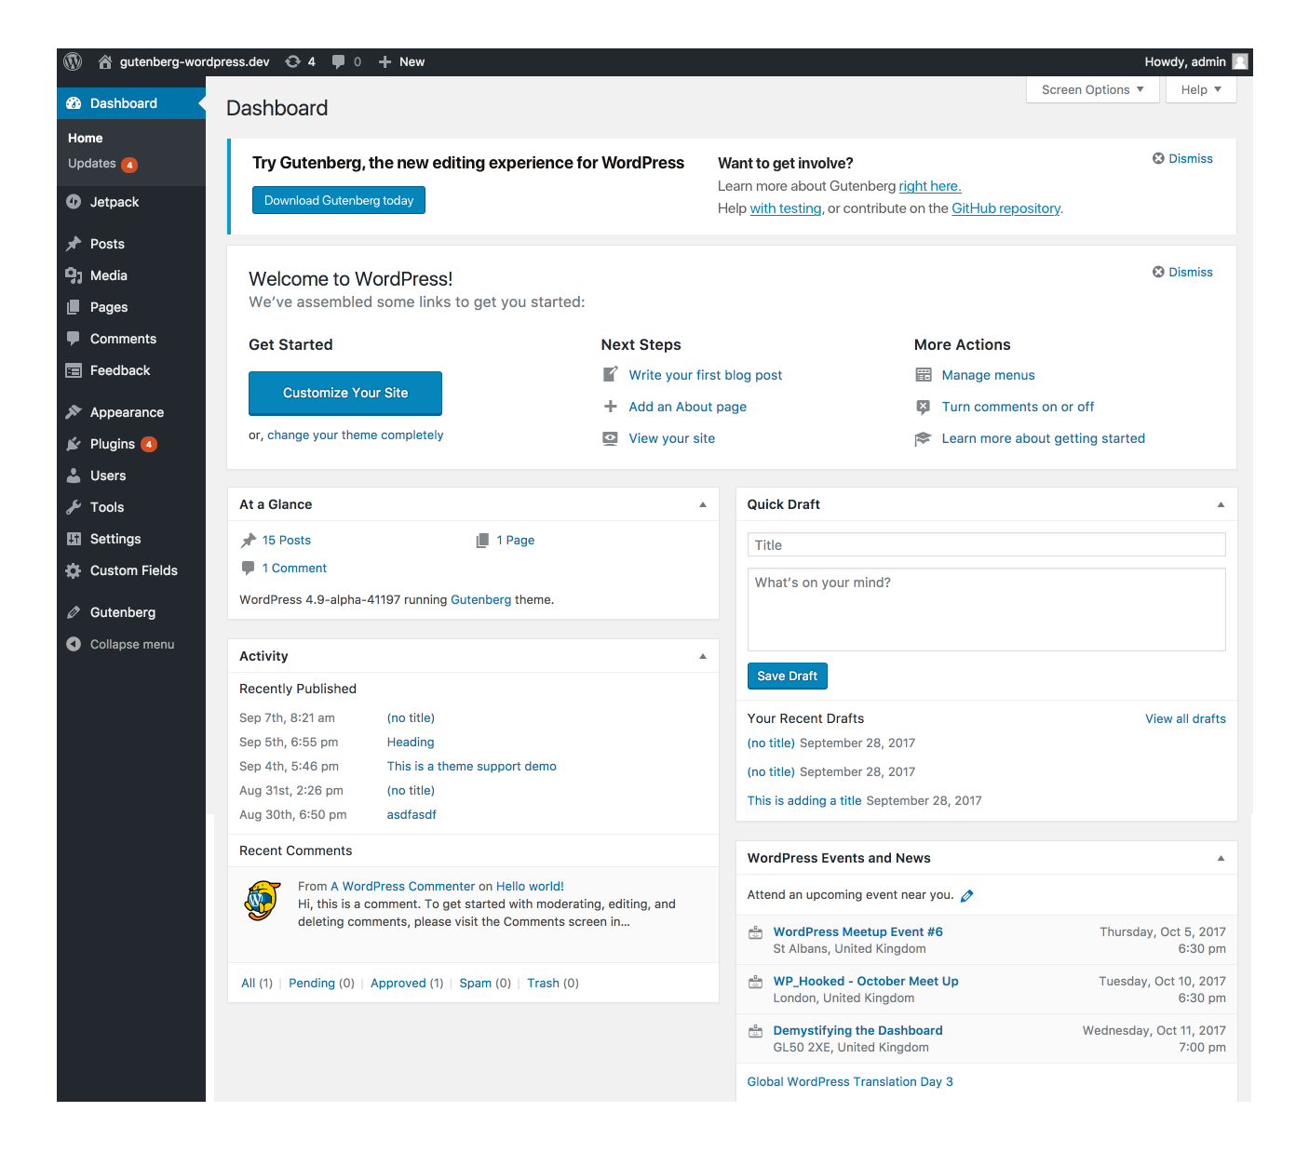Click the Comments bubble icon in sidebar
This screenshot has height=1152, width=1309.
coord(74,339)
